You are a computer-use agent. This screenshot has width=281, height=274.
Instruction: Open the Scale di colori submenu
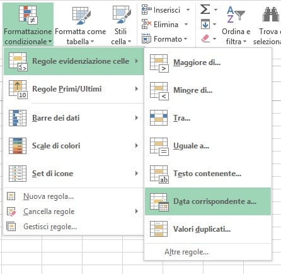(74, 146)
